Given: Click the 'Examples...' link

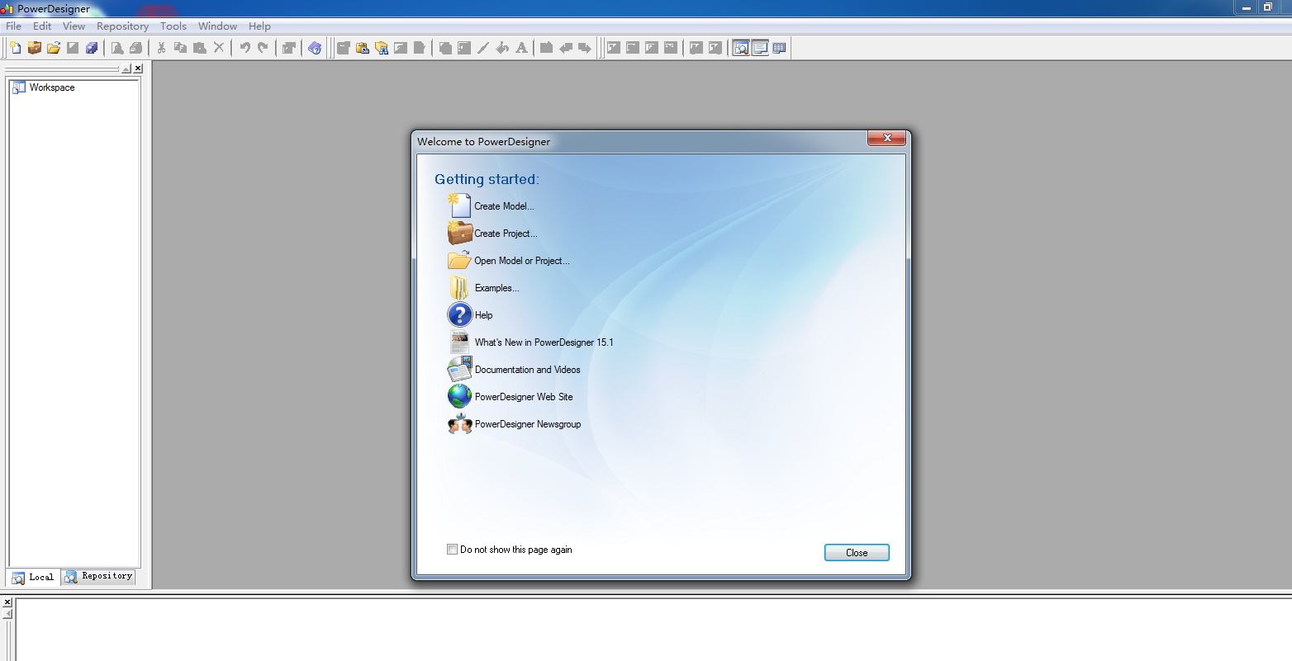Looking at the screenshot, I should [x=497, y=288].
